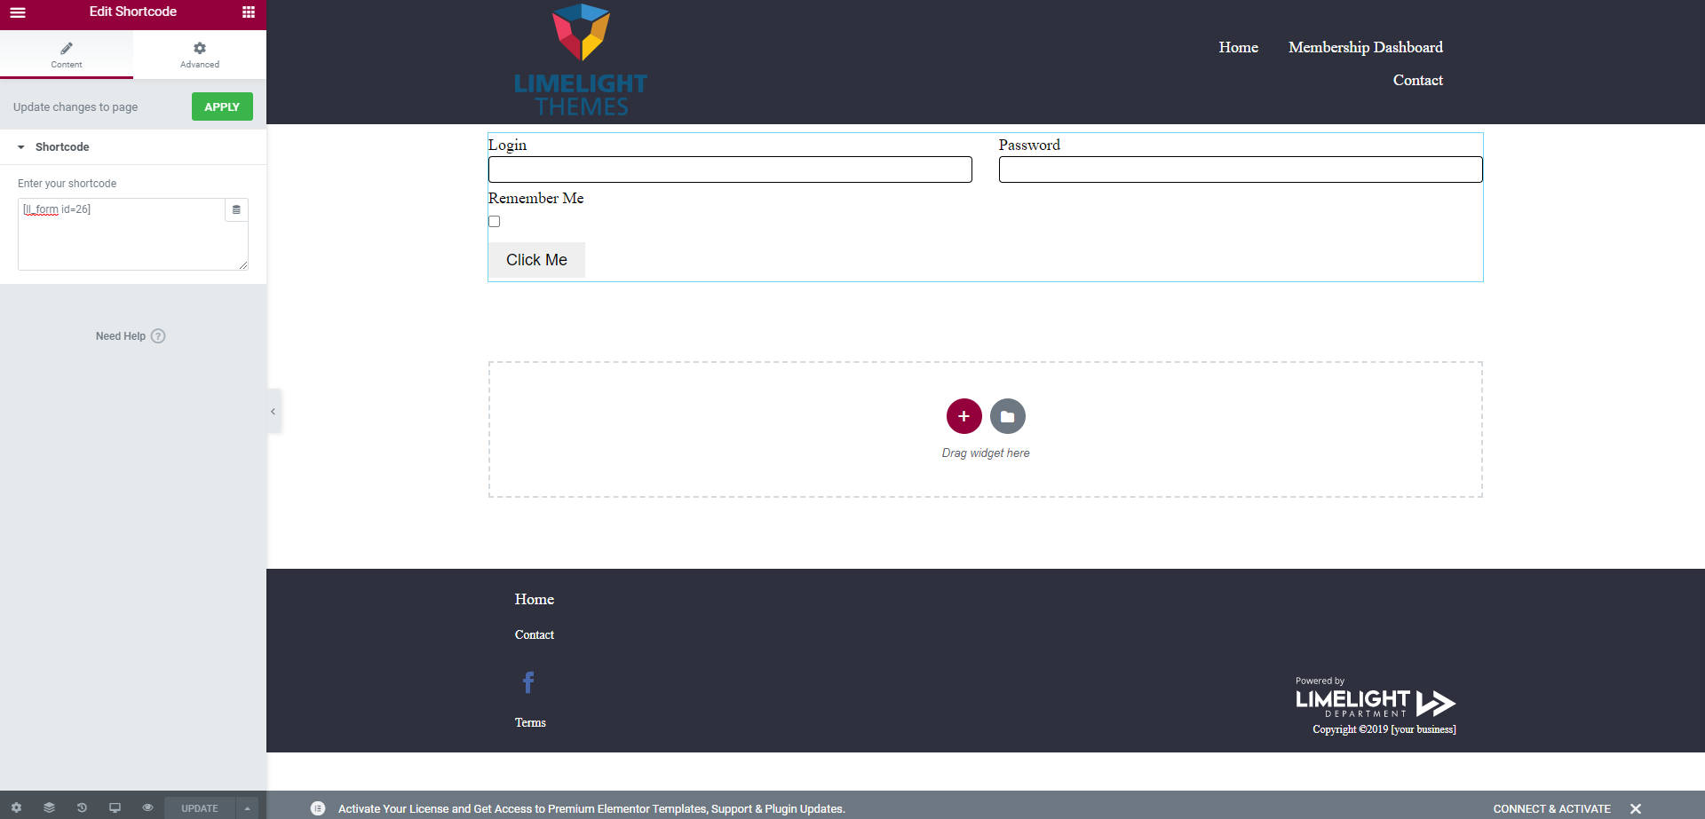This screenshot has width=1705, height=819.
Task: Open the Elementor hamburger menu
Action: tap(18, 12)
